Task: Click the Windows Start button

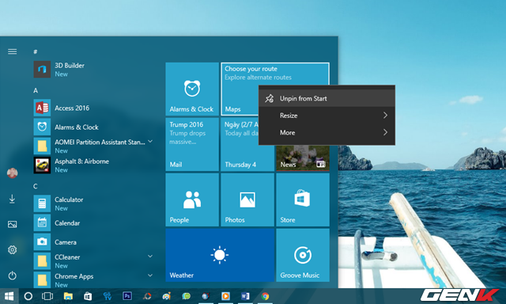Action: tap(9, 296)
